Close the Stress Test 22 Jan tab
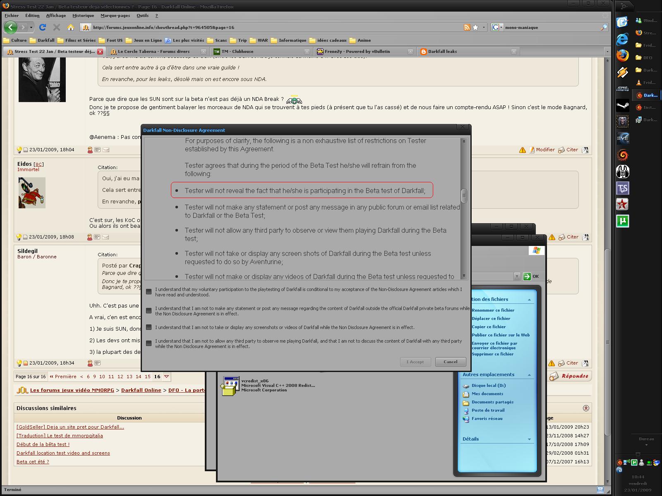The width and height of the screenshot is (662, 496). point(100,52)
